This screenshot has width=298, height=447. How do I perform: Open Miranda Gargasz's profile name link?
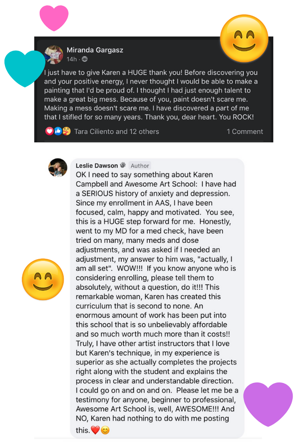click(x=95, y=50)
